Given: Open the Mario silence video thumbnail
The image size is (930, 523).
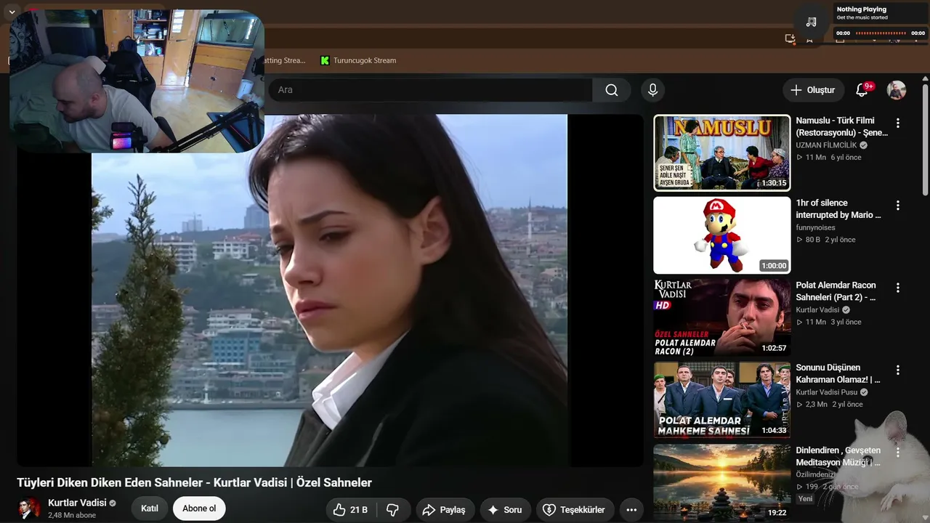Looking at the screenshot, I should coord(722,235).
